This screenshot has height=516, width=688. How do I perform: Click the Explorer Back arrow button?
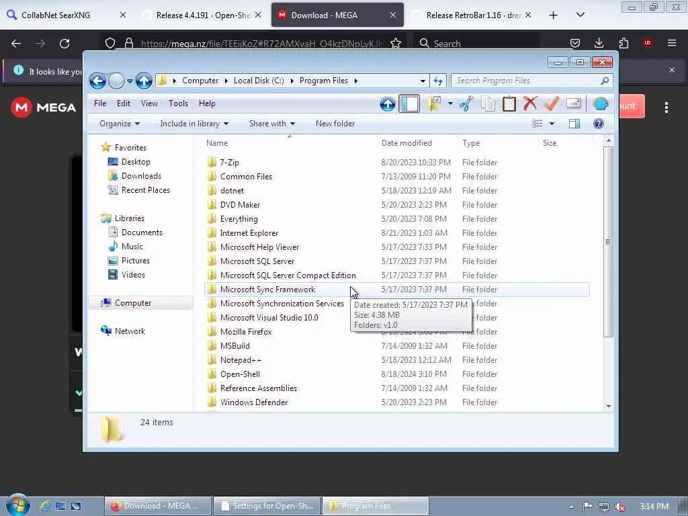97,81
